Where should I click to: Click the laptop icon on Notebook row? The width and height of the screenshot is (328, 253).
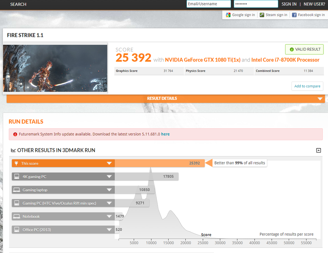17,216
